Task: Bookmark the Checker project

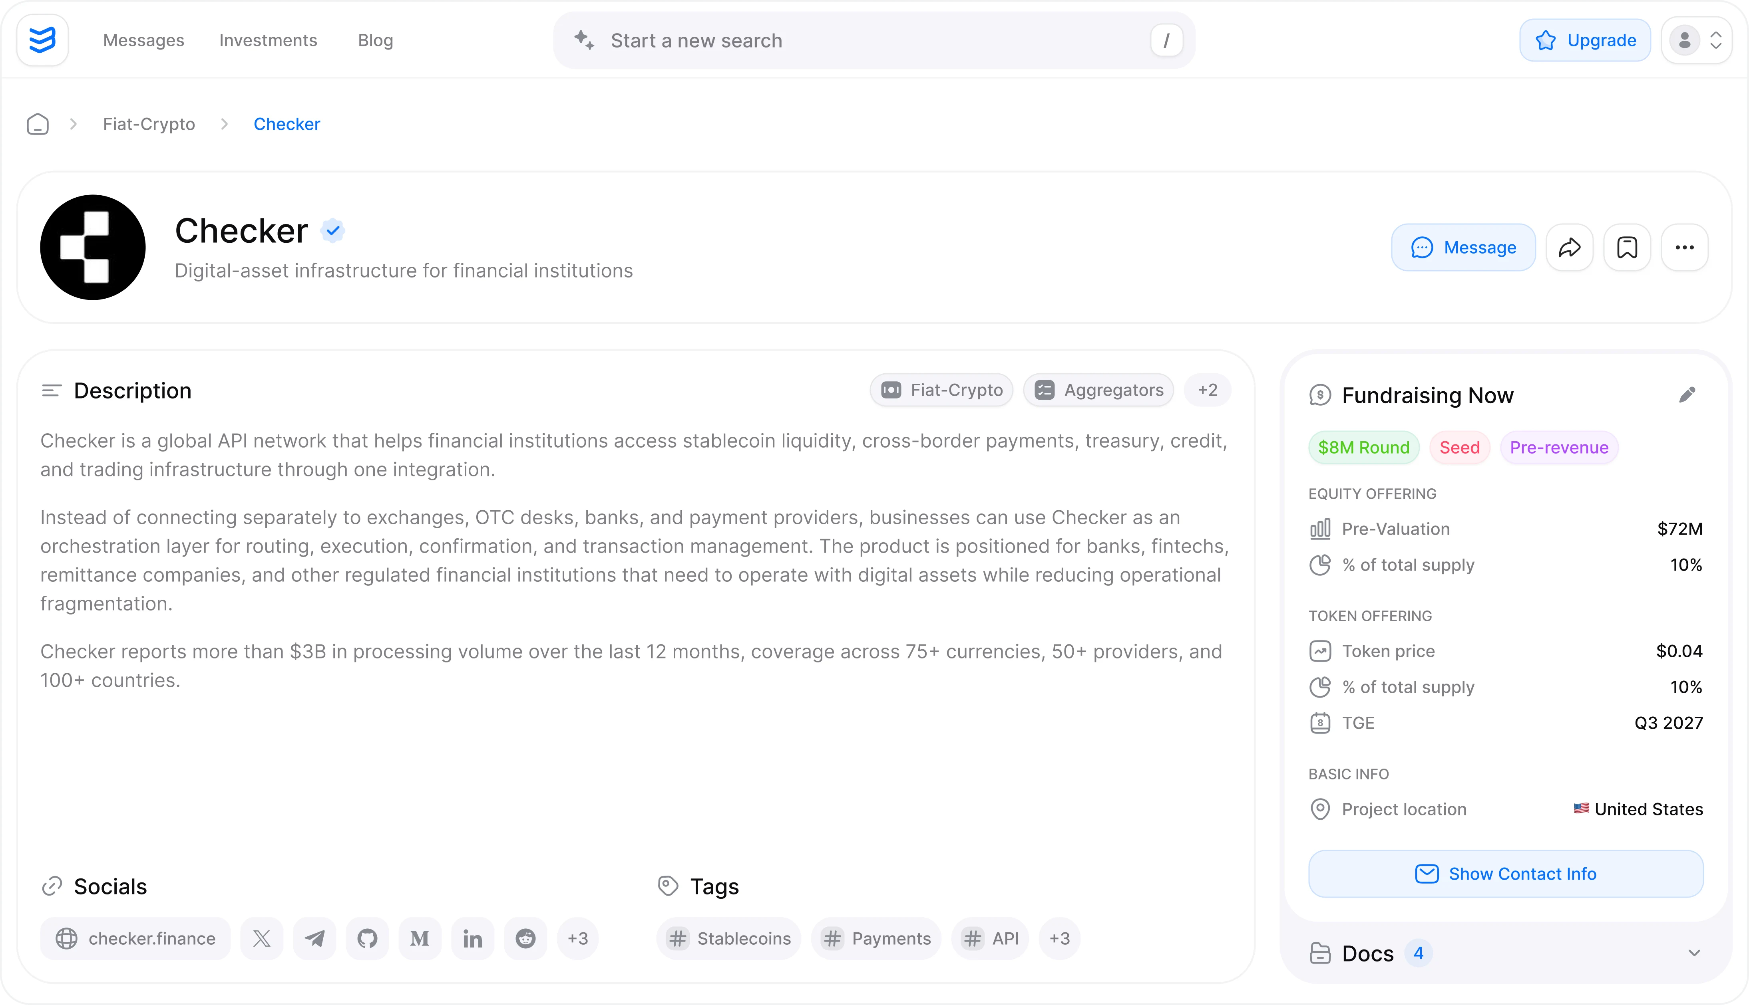Action: (1627, 247)
